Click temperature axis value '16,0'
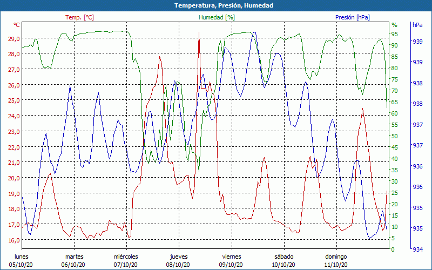Image resolution: width=432 pixels, height=270 pixels. [x=14, y=240]
